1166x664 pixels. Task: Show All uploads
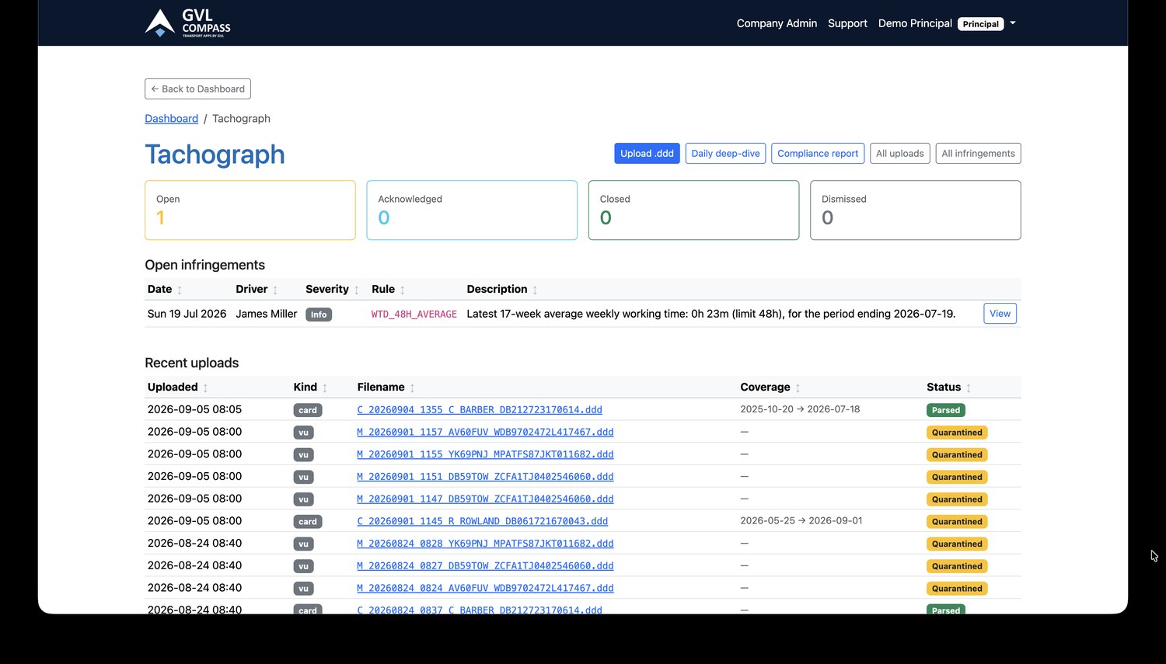tap(899, 153)
